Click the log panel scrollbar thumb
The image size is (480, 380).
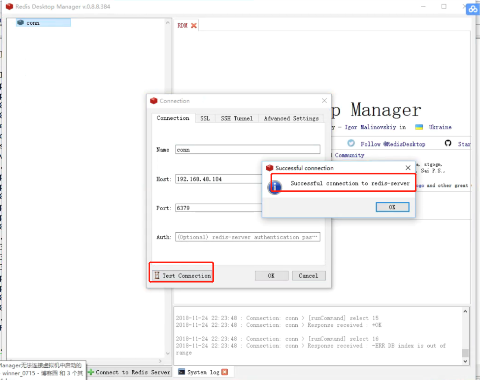[x=465, y=353]
